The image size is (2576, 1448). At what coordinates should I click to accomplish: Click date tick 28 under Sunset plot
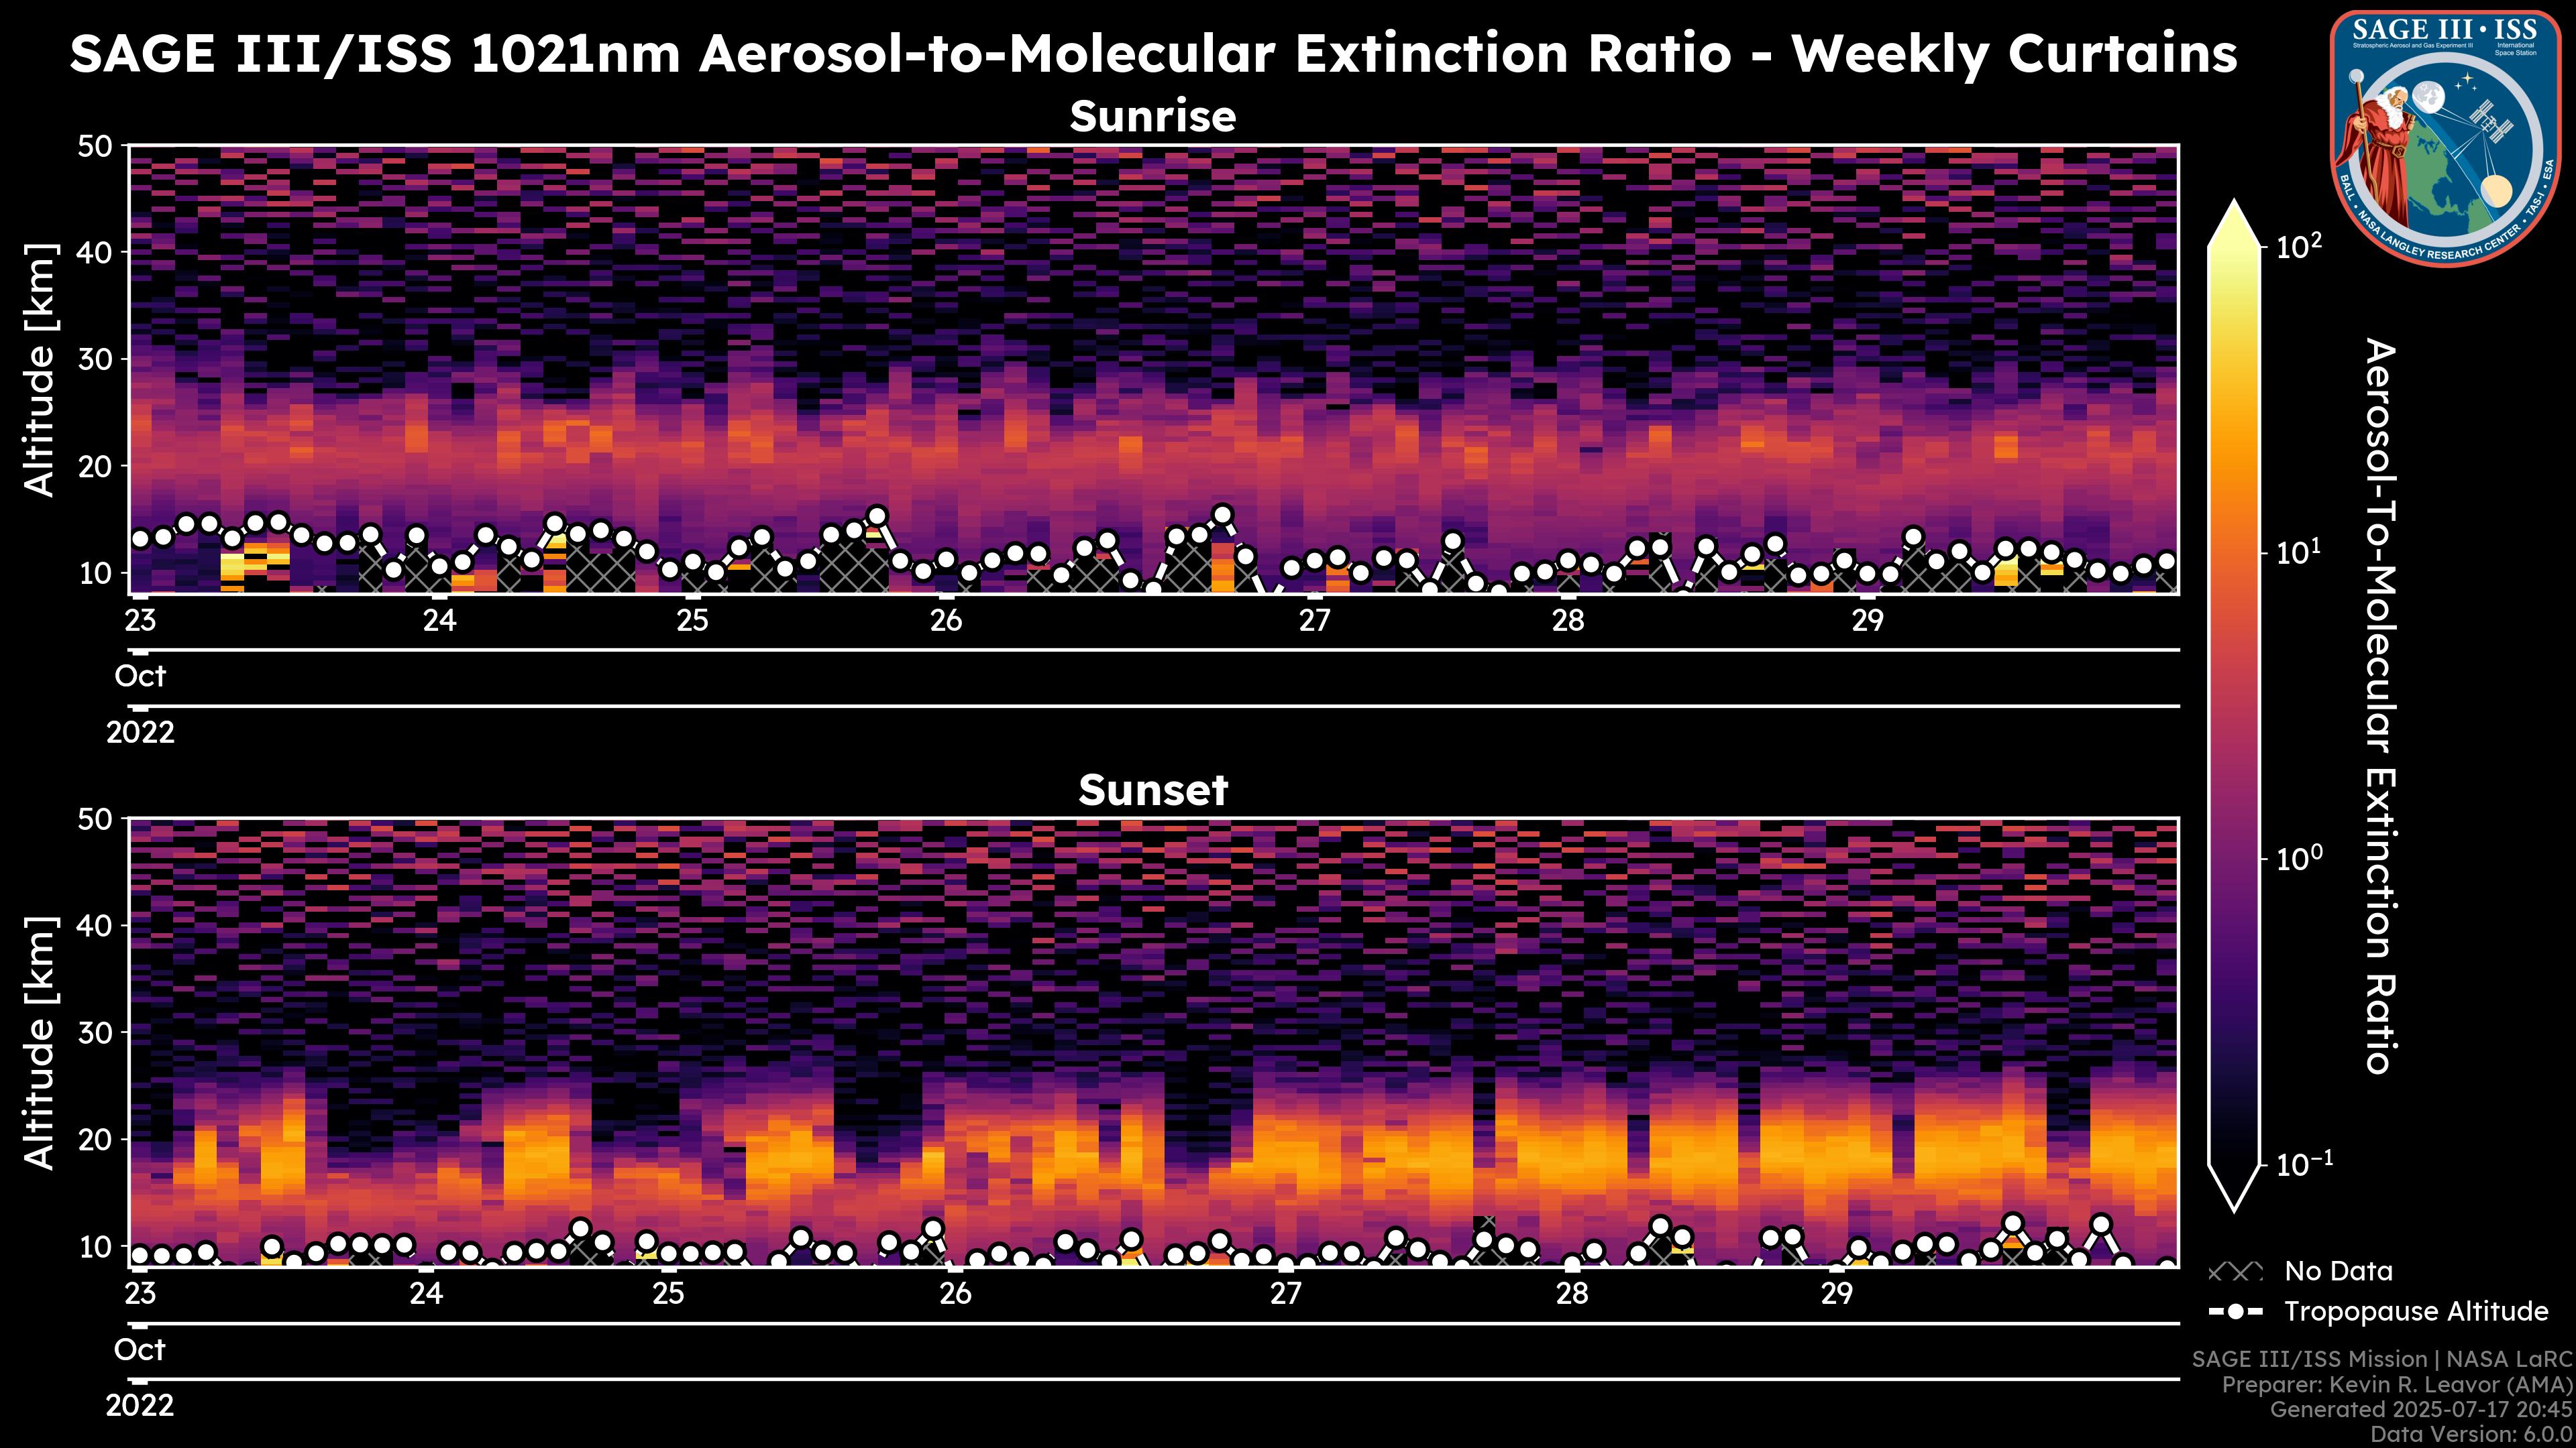[1572, 1294]
